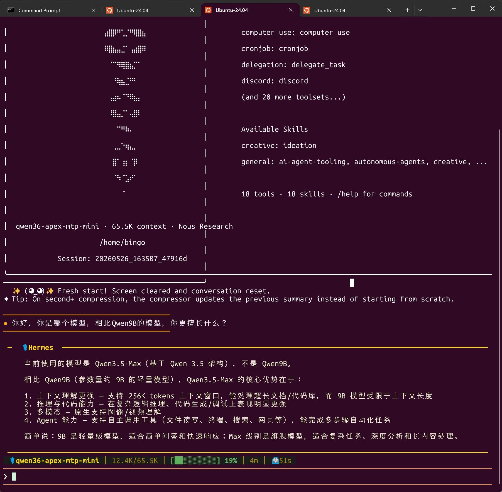Screen dimensions: 502x492
Task: Click the line '当前使用的模型是 Qwen3.5-Max'
Action: [158, 364]
